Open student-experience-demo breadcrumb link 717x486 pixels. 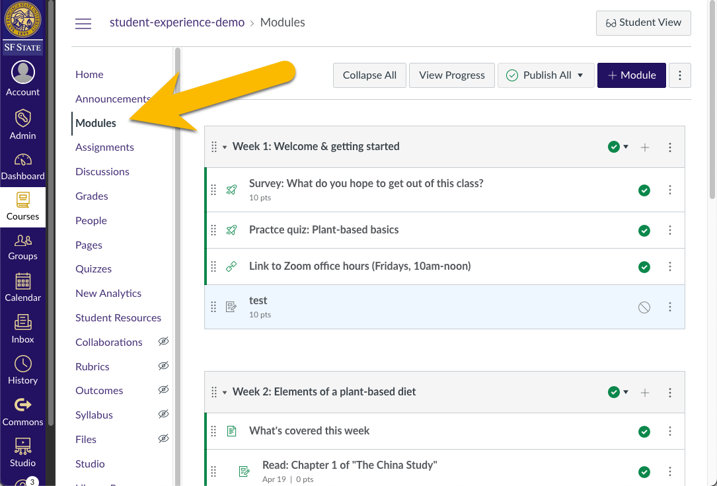(177, 22)
